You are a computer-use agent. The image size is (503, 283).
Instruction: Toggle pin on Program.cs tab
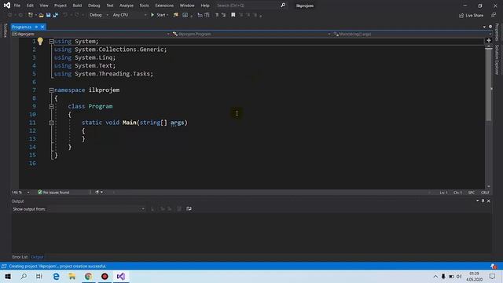(x=36, y=27)
